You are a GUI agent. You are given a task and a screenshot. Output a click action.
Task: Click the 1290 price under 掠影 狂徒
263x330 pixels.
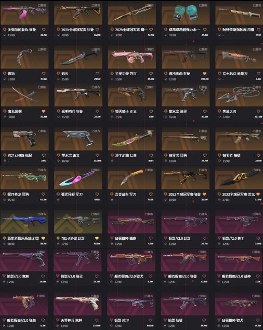(172, 326)
